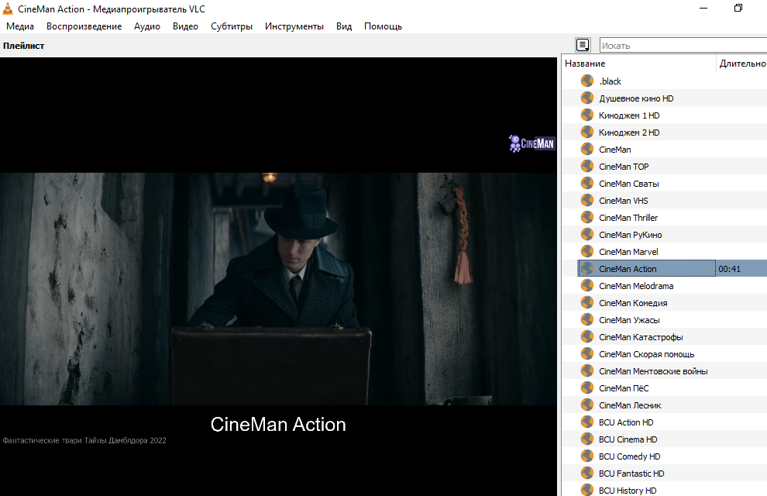
Task: Select highlighted CineMan Action row text
Action: point(628,269)
